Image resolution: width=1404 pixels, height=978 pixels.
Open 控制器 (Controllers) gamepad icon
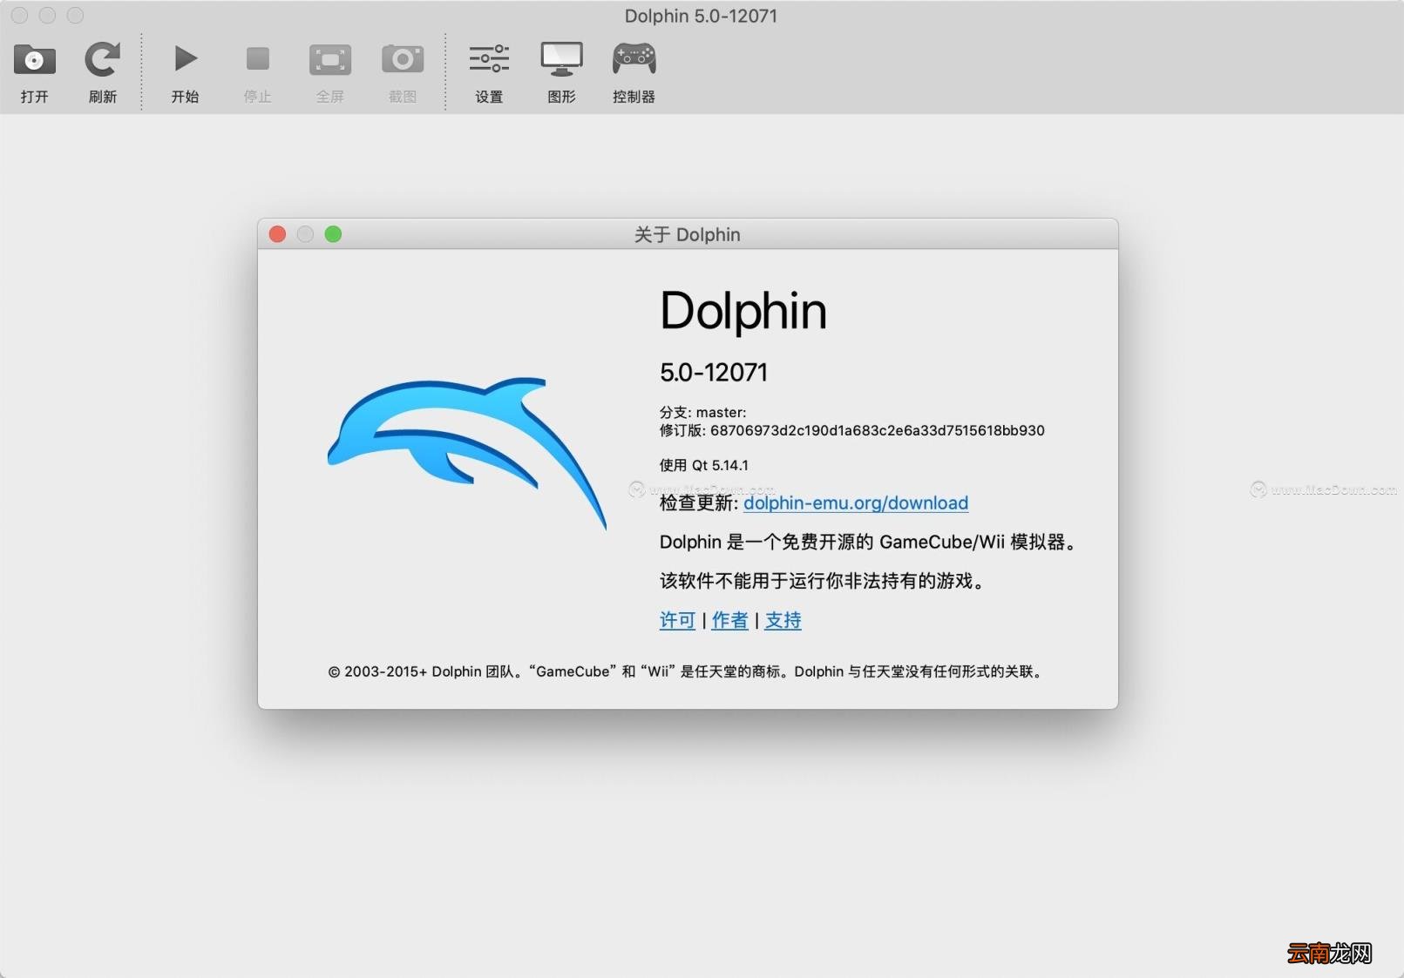tap(634, 59)
